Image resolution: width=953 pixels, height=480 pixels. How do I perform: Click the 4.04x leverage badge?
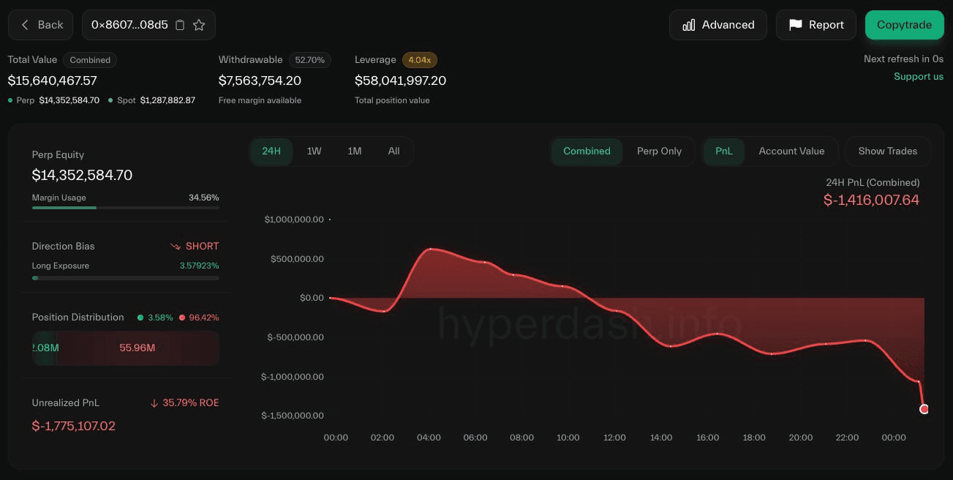point(420,60)
